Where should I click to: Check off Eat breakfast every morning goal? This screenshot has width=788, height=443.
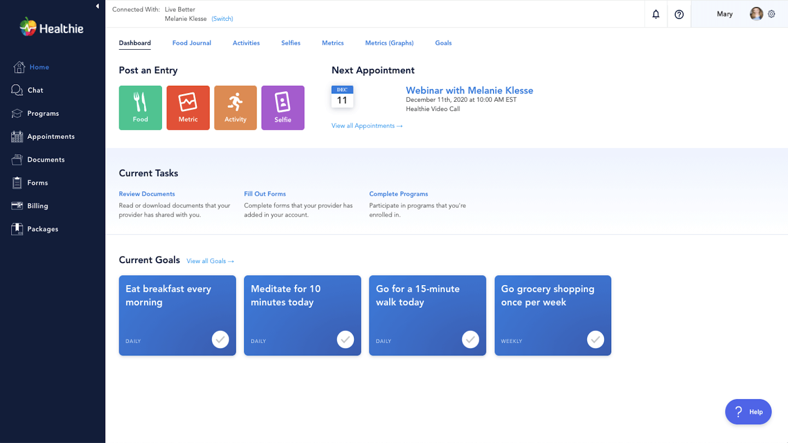[220, 339]
